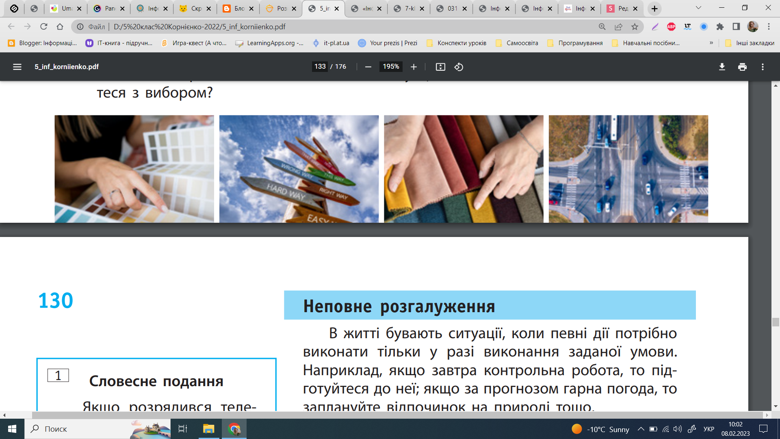
Task: Bookmark this page with star icon
Action: tap(635, 27)
